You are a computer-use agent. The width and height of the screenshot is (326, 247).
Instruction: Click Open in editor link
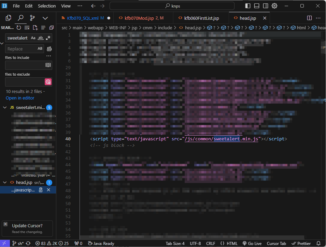[20, 98]
